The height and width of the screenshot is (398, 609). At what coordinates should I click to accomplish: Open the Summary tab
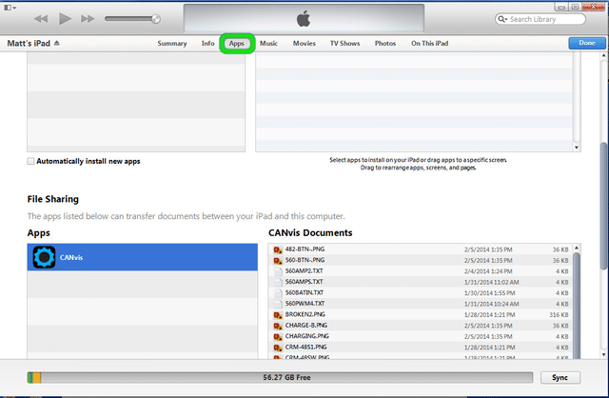pos(172,44)
